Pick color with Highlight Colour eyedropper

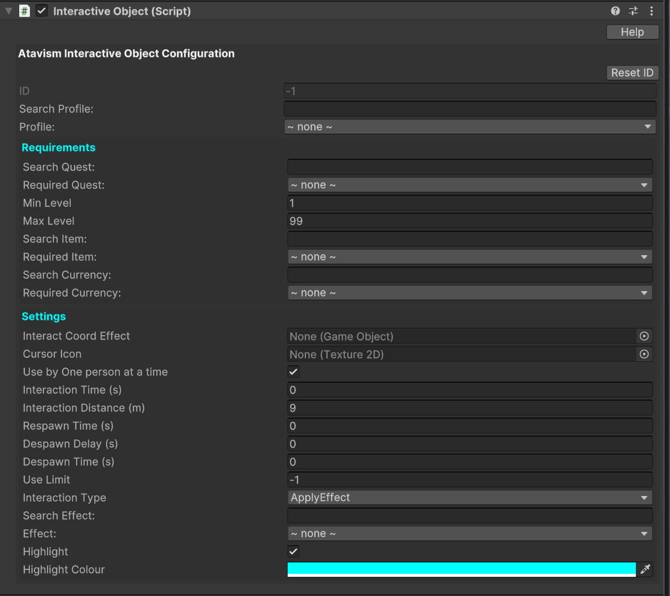click(645, 570)
